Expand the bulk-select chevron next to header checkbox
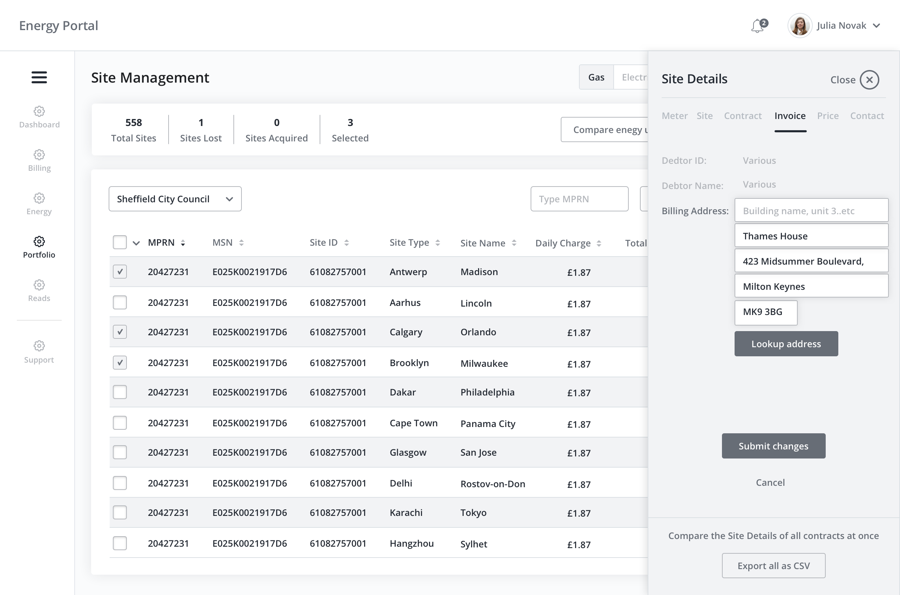The height and width of the screenshot is (595, 900). pyautogui.click(x=136, y=243)
